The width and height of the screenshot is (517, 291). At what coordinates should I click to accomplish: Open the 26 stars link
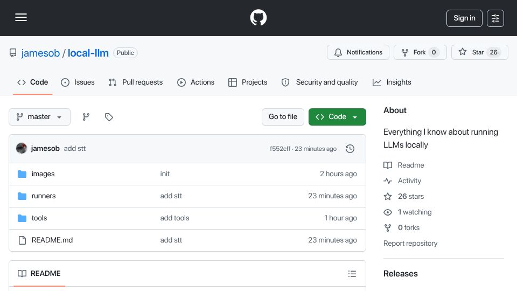403,196
